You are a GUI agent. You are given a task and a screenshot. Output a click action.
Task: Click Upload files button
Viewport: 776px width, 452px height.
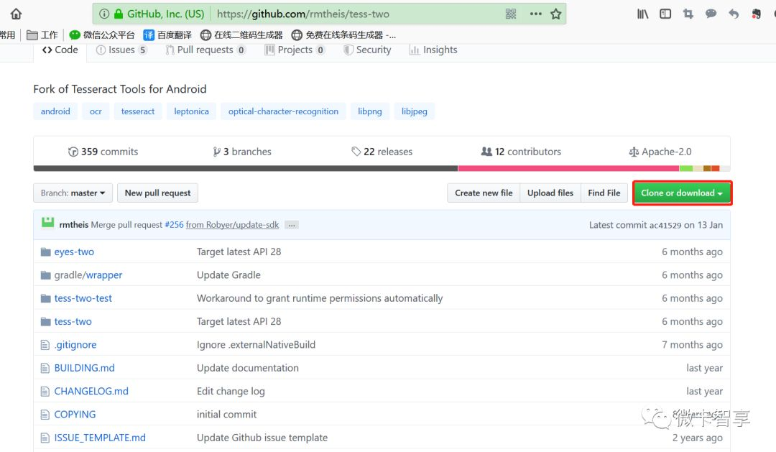[x=550, y=193]
